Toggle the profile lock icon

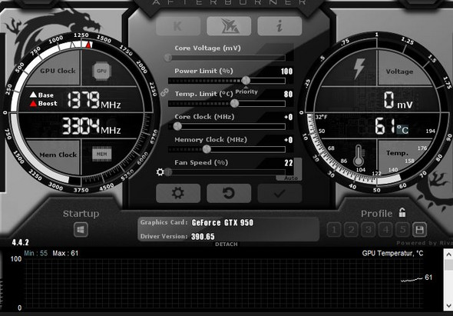point(402,212)
